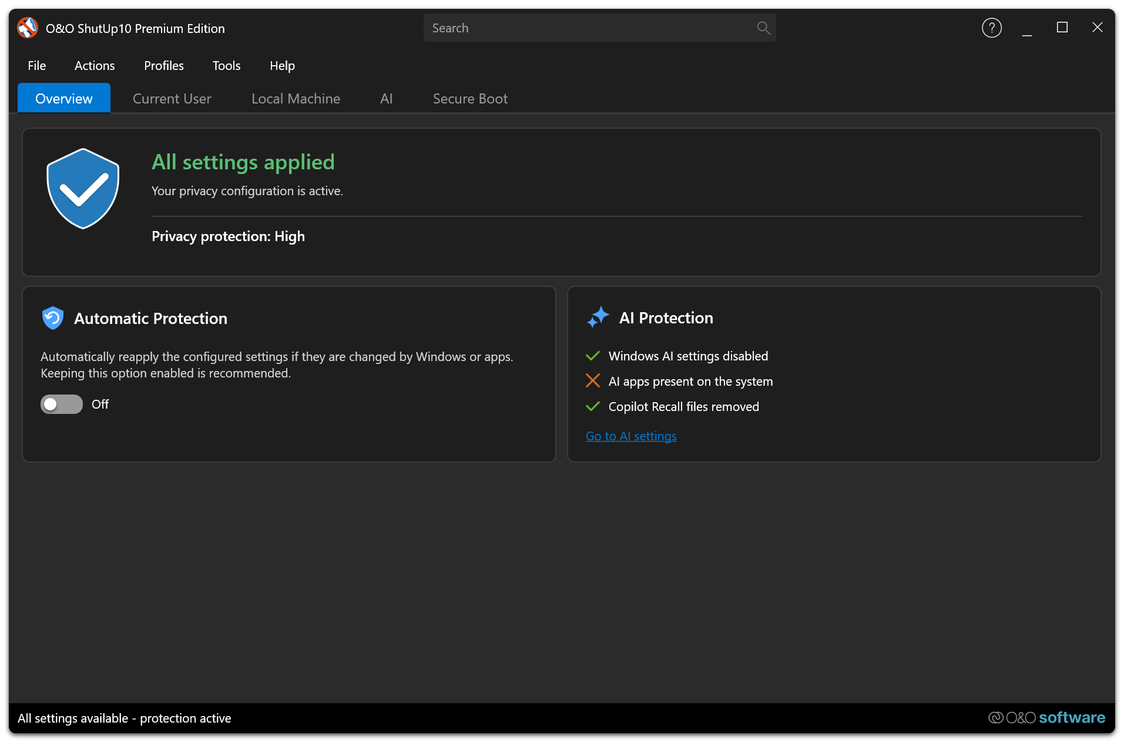Click the green check beside Copilot Recall files
The image size is (1124, 742).
(593, 406)
